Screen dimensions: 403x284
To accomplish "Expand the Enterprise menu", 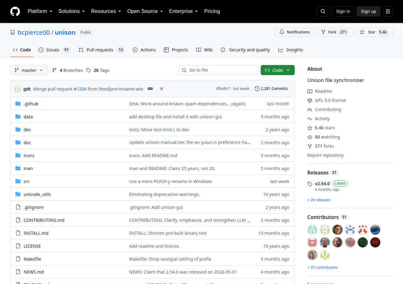I will coord(183,11).
